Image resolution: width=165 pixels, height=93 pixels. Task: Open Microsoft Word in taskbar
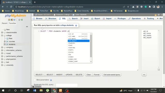(x=35, y=90)
